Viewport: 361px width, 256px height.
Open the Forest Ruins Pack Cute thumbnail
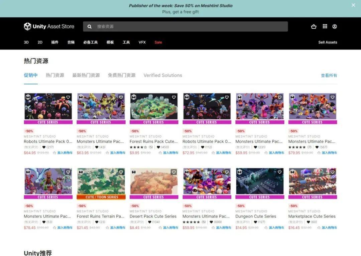(x=154, y=108)
